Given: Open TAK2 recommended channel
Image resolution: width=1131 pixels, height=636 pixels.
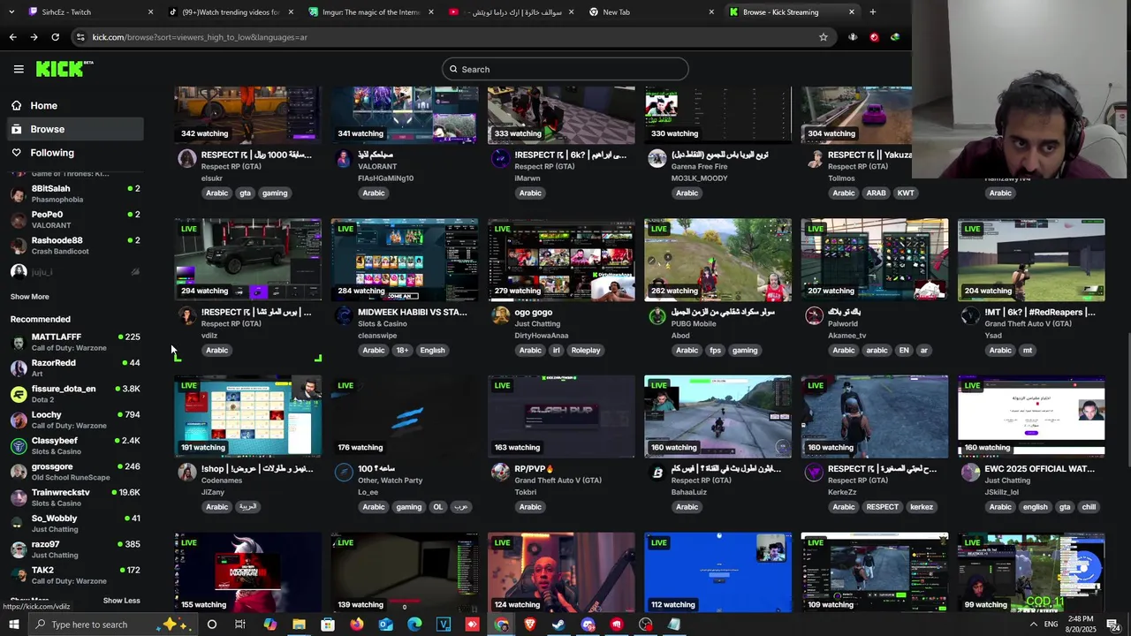Looking at the screenshot, I should coord(75,575).
